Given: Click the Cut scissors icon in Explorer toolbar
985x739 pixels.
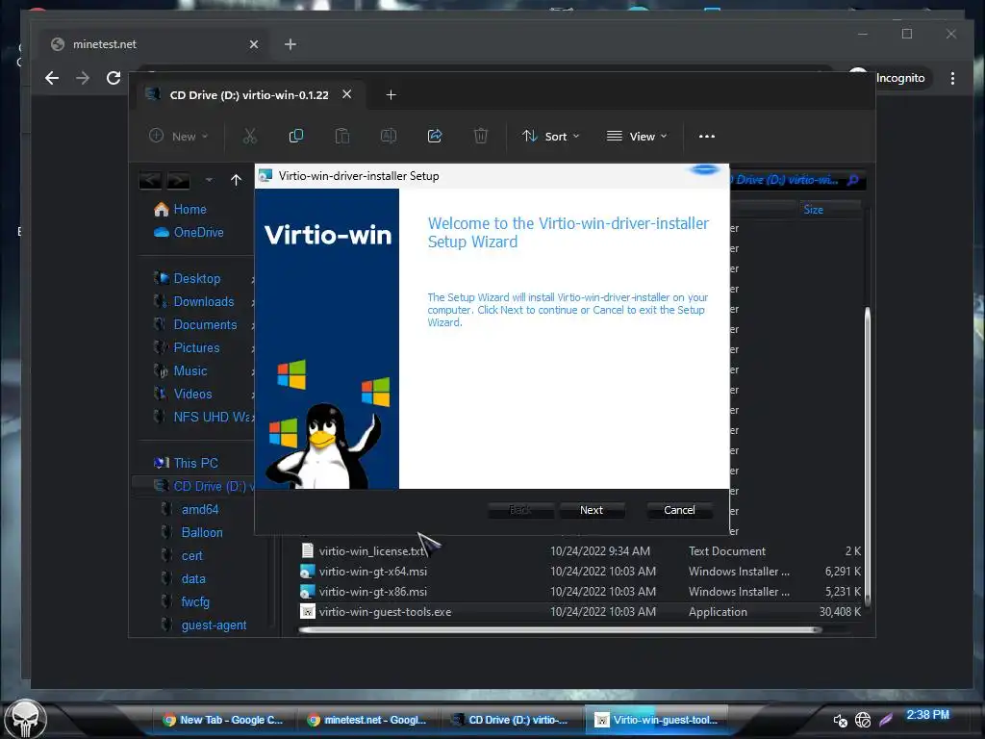Looking at the screenshot, I should coord(249,136).
